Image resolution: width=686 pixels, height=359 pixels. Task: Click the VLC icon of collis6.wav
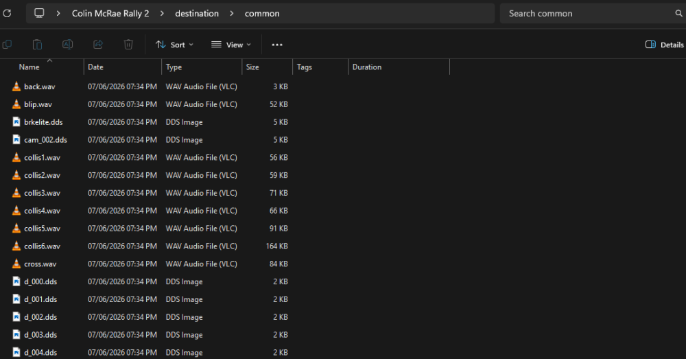(x=16, y=246)
